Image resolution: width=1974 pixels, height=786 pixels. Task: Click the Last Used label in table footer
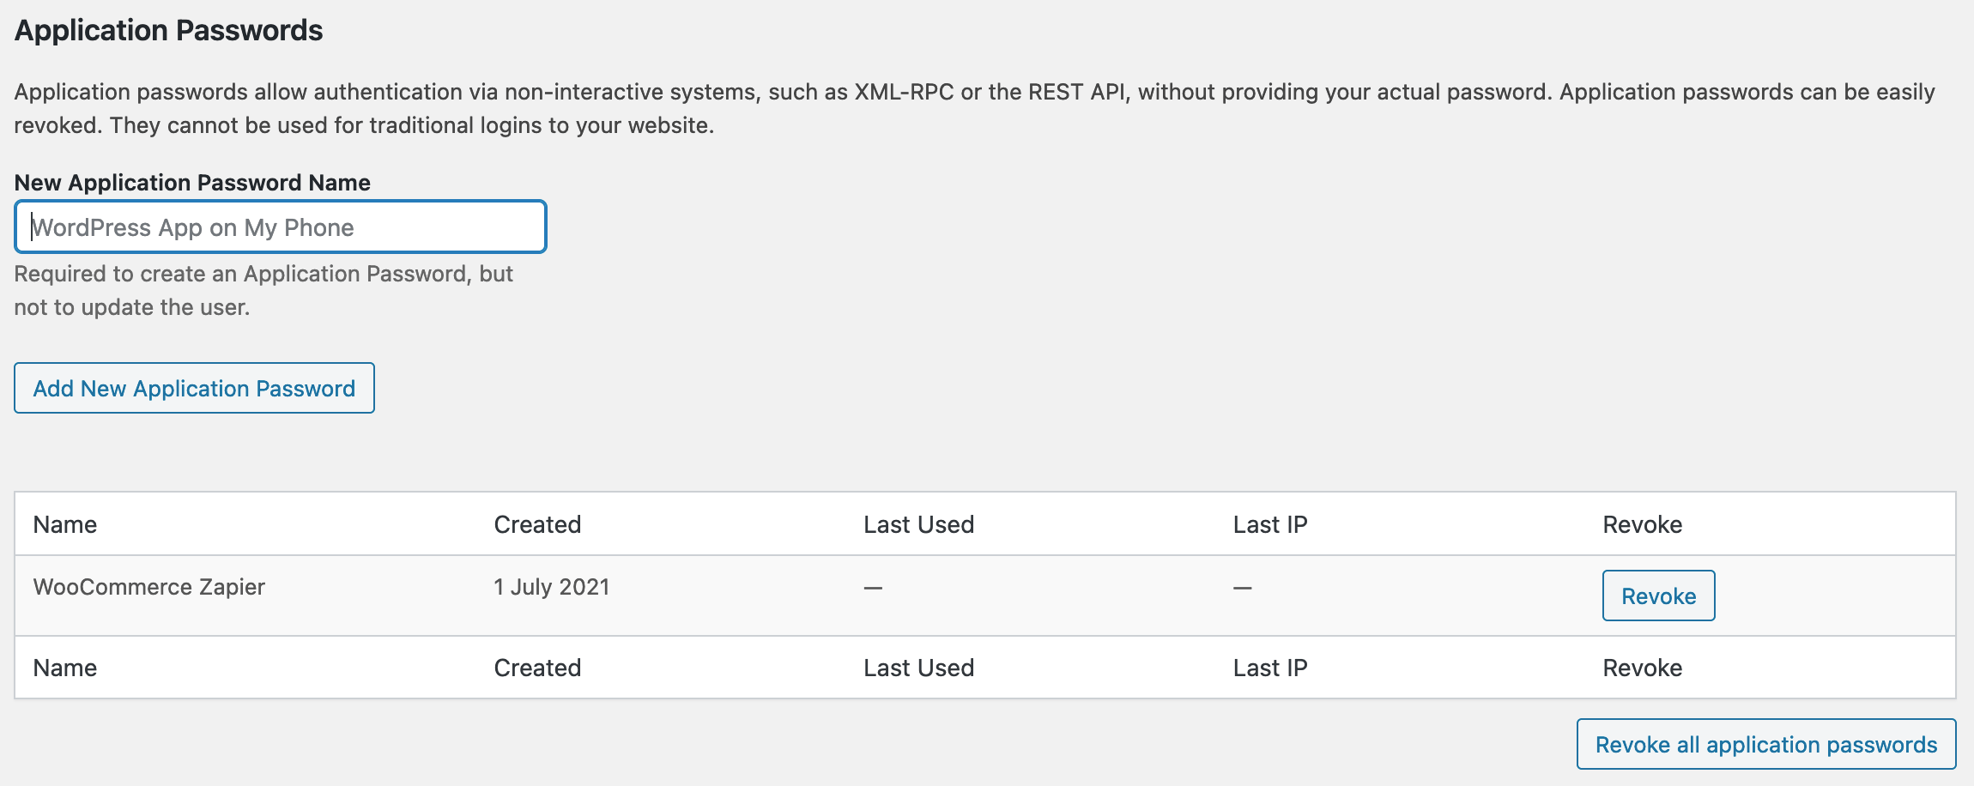click(x=918, y=668)
